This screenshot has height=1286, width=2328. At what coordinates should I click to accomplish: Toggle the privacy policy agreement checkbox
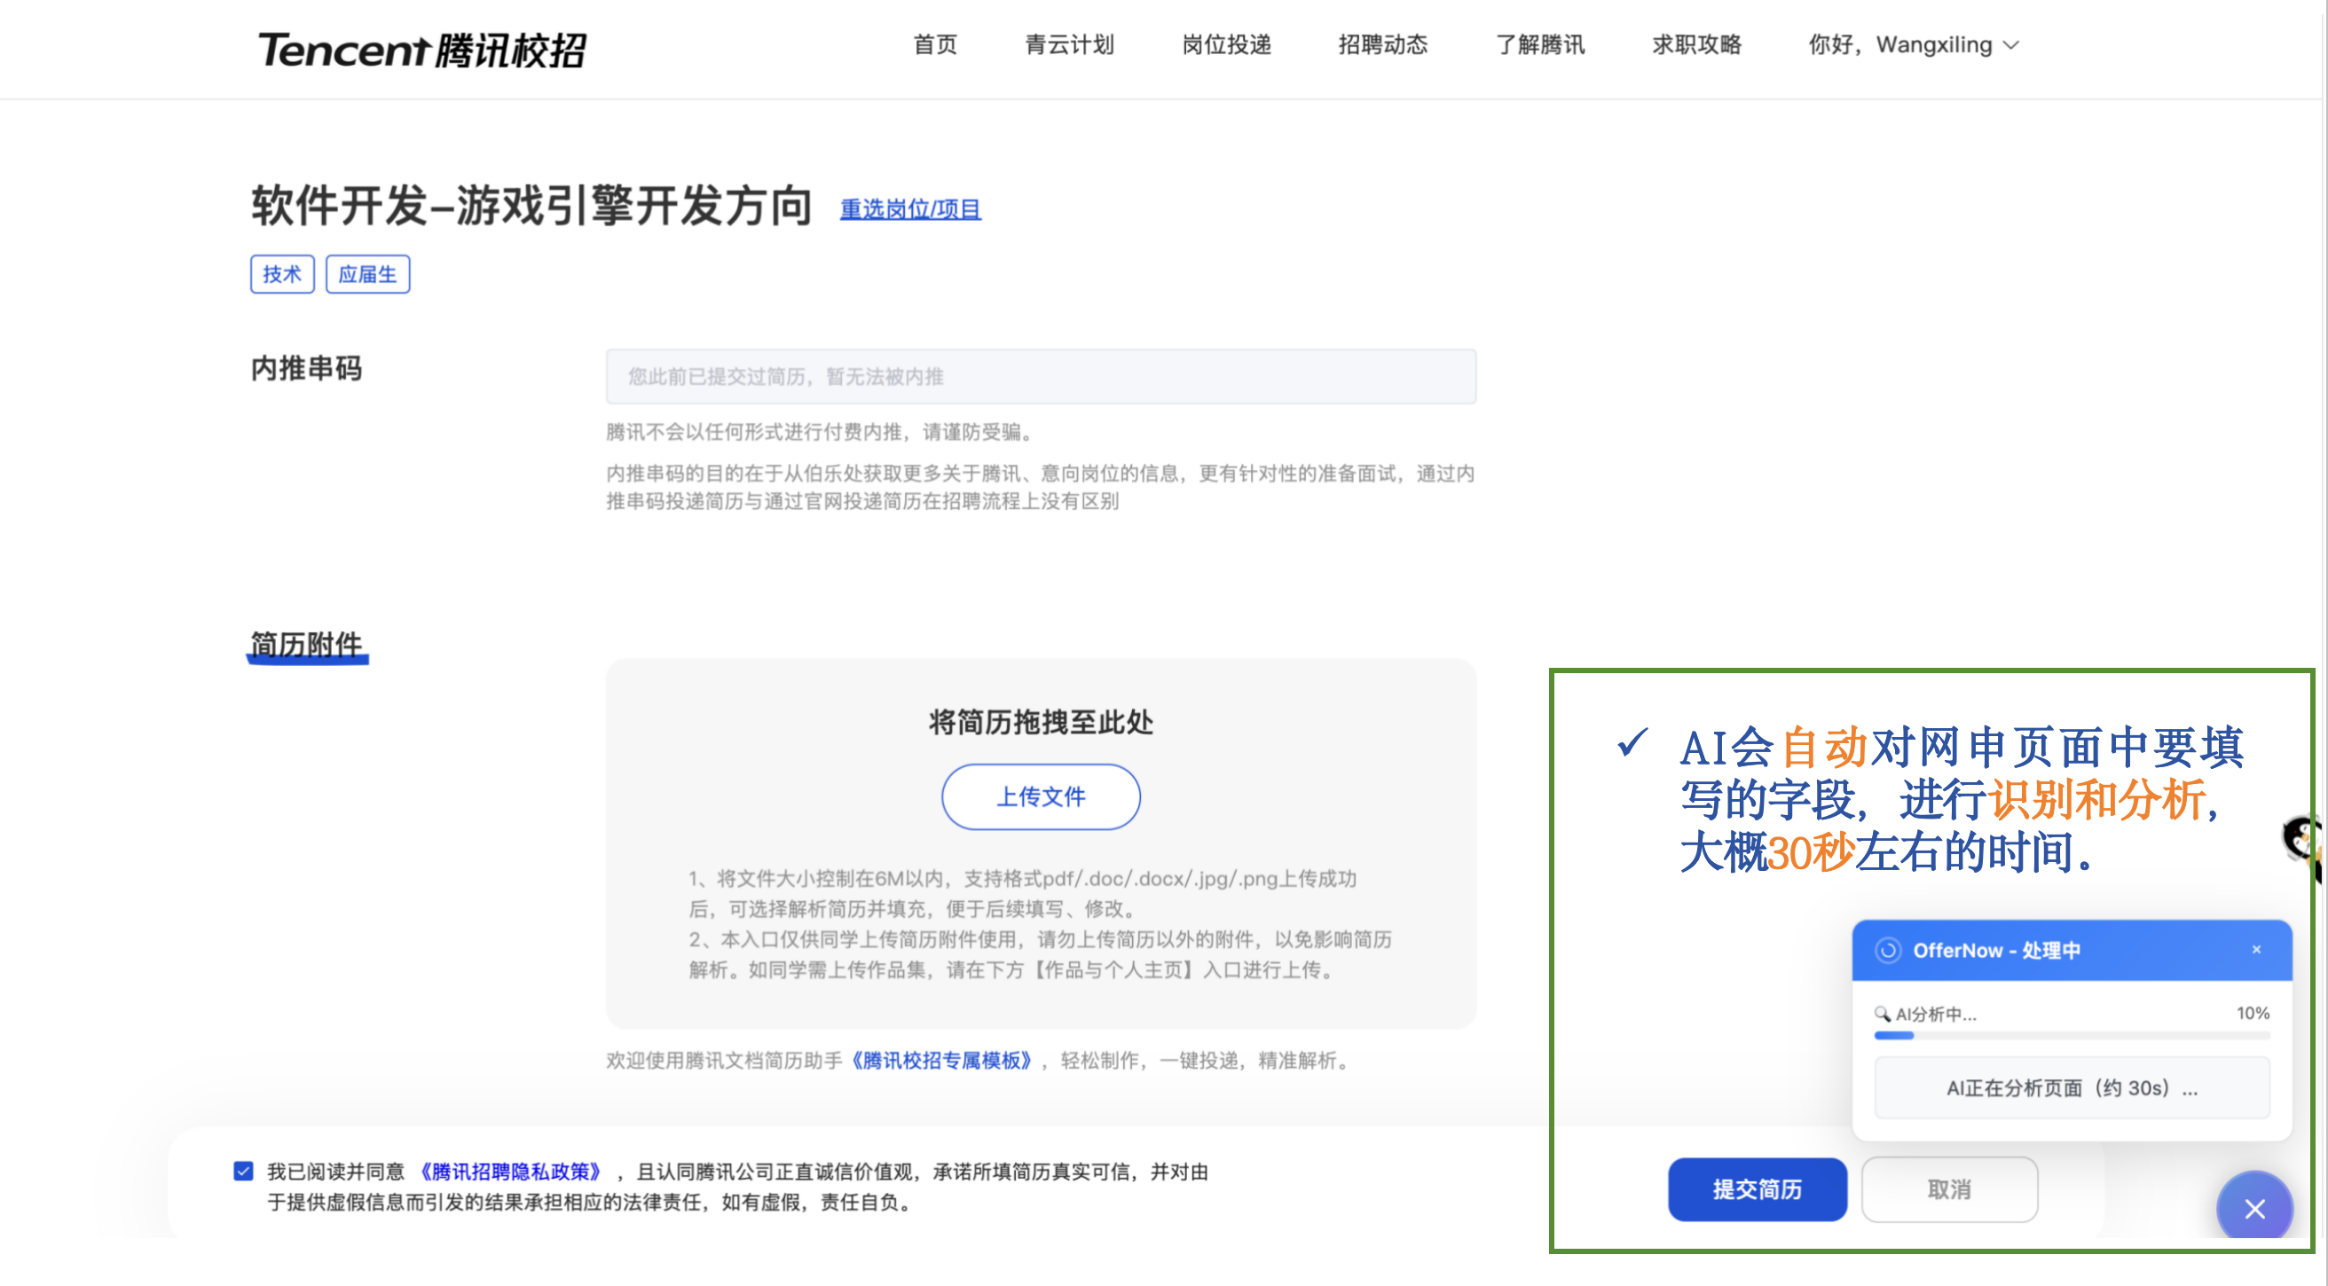243,1172
